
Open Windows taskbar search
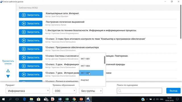(x=10, y=99)
